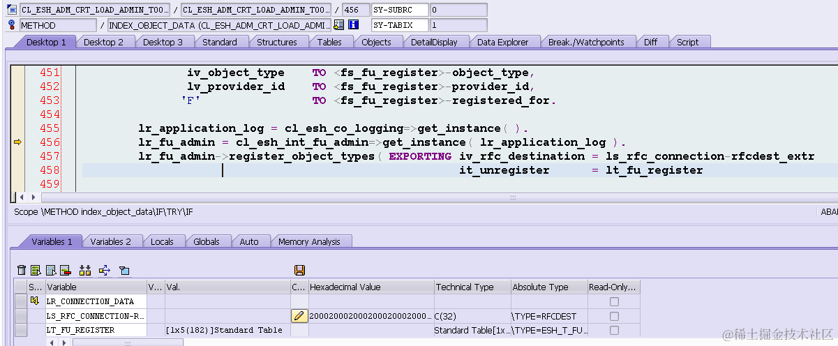Screen dimensions: 838x346
Task: Click the tag icon in variables toolbar
Action: click(x=124, y=270)
